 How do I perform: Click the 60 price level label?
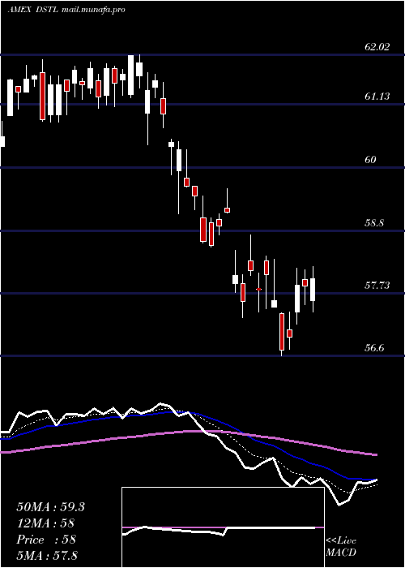(x=370, y=159)
